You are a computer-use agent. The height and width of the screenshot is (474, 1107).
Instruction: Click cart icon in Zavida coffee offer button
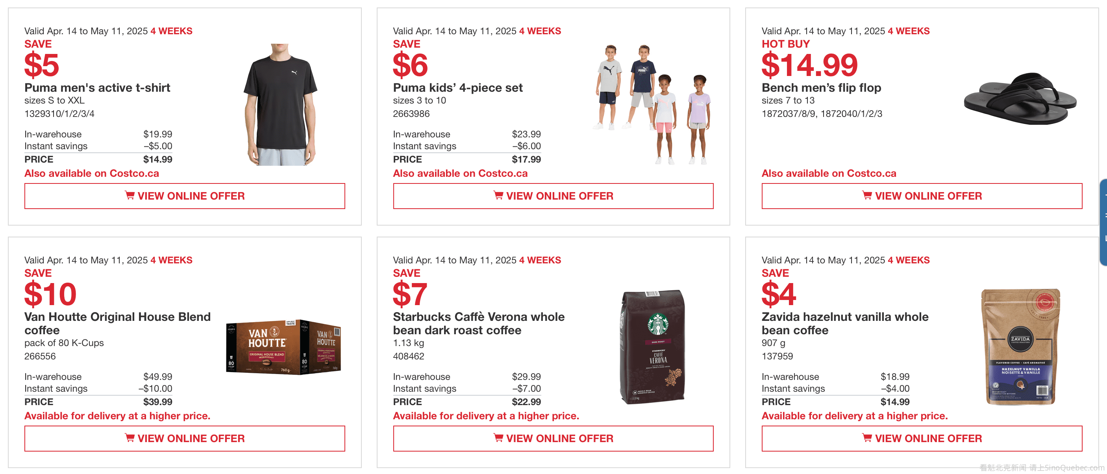click(x=867, y=437)
